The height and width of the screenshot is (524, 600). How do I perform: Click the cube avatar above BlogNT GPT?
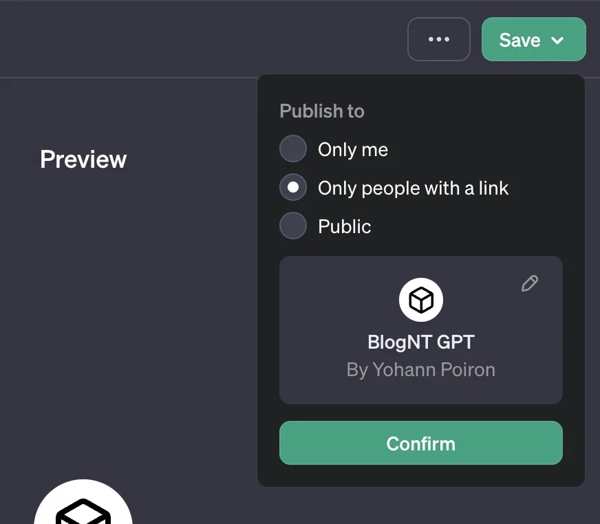[x=420, y=300]
